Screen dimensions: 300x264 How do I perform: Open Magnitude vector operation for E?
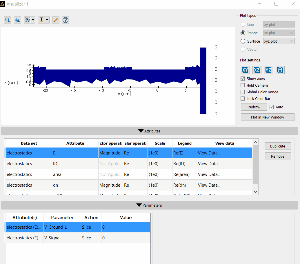[111, 153]
